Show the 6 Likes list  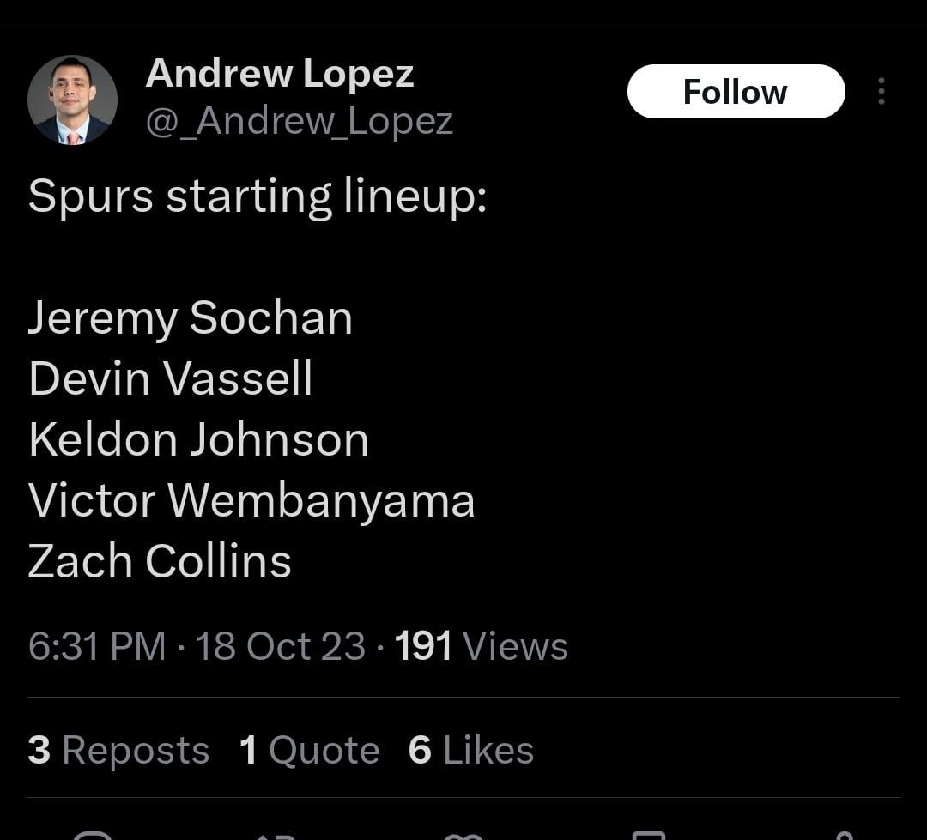point(470,751)
